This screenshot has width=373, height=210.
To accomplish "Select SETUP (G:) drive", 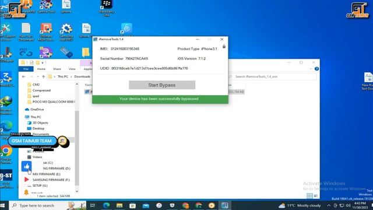I will [x=40, y=185].
